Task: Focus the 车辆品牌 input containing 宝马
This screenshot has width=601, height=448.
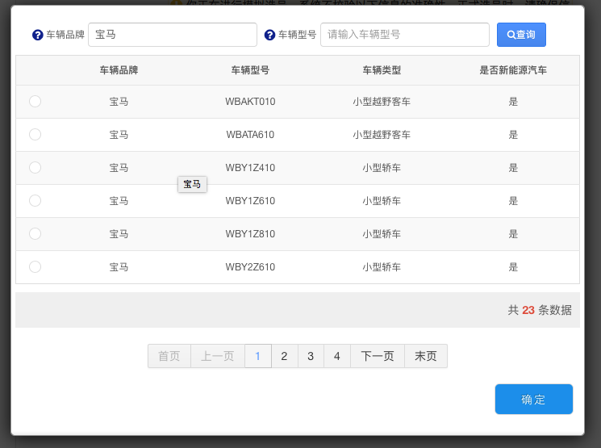Action: pyautogui.click(x=173, y=35)
